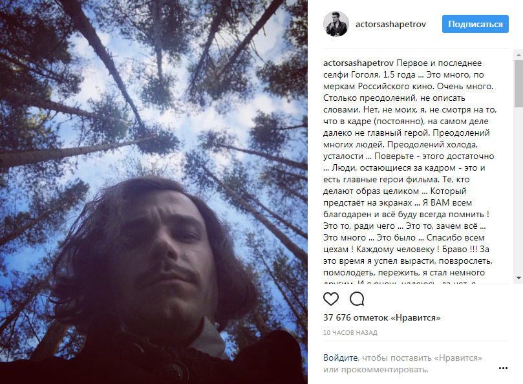Click the blue Подписаться button
The image size is (523, 384).
tap(475, 24)
